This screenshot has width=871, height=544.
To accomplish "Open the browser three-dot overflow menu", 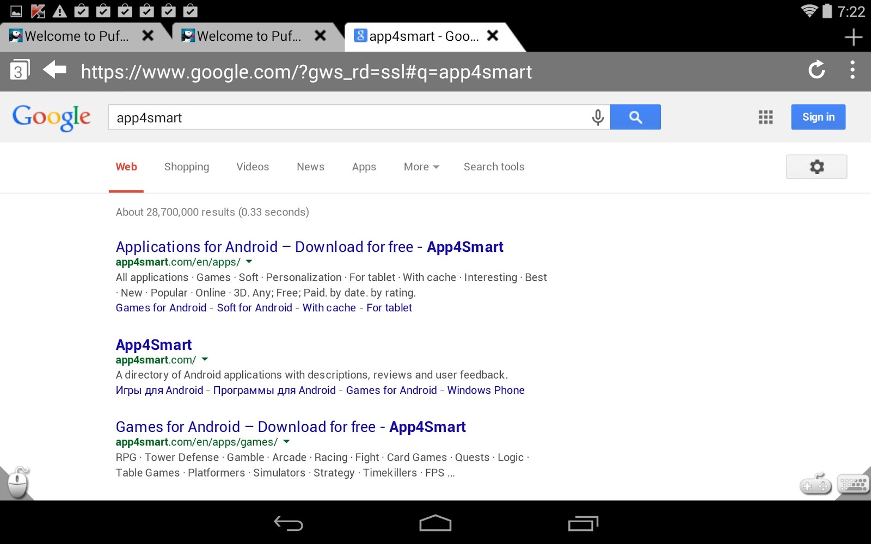I will pos(852,70).
